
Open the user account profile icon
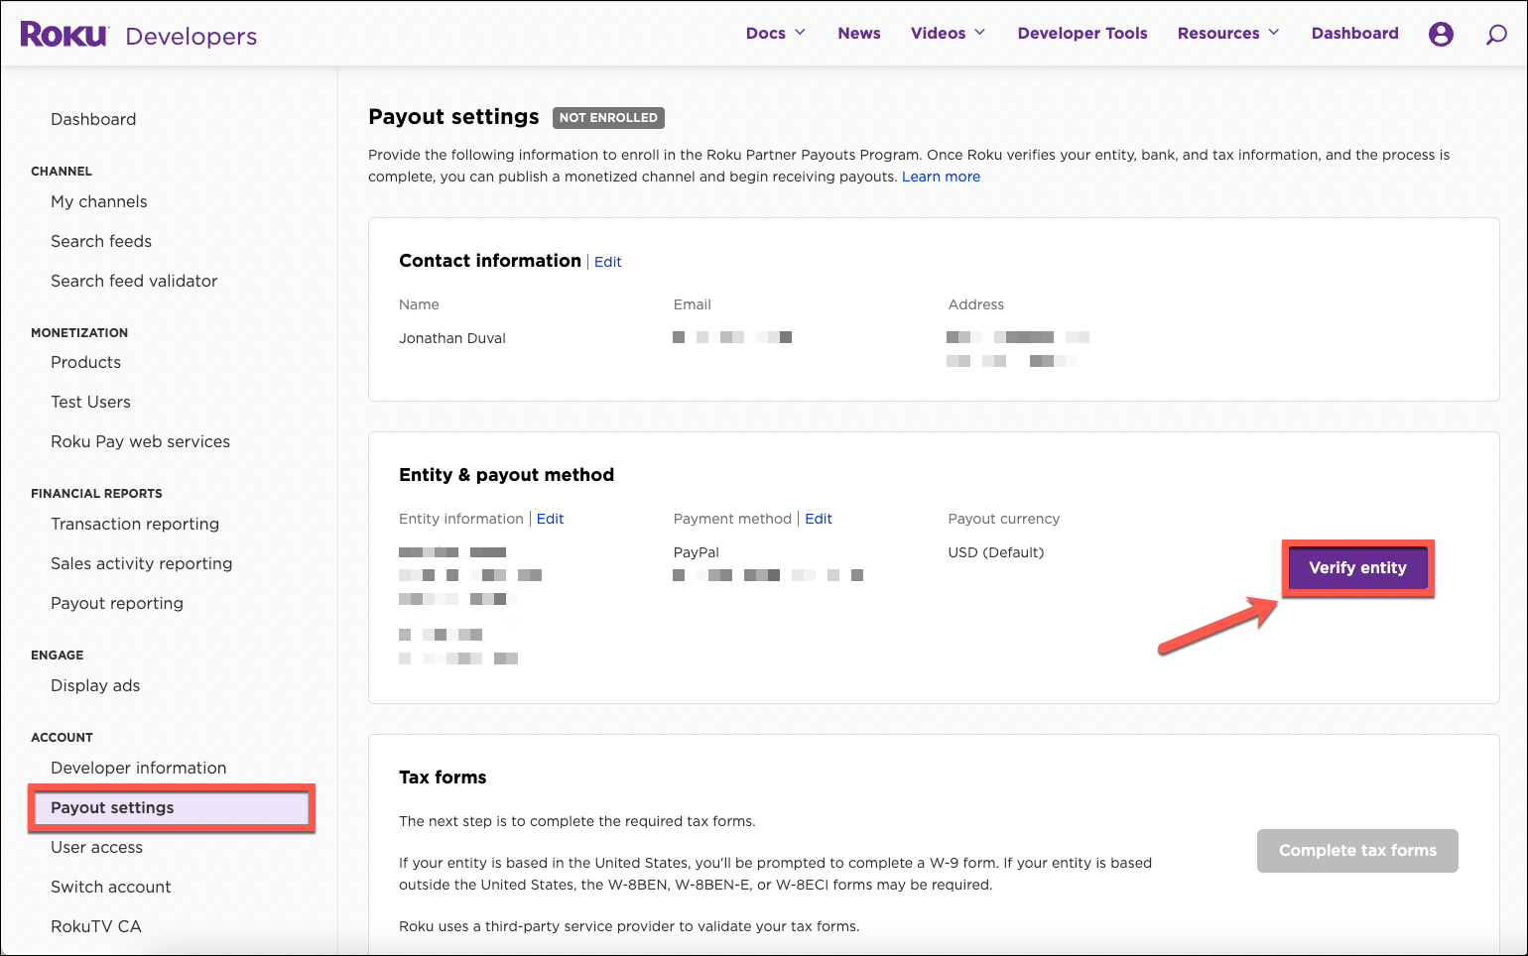pos(1441,34)
